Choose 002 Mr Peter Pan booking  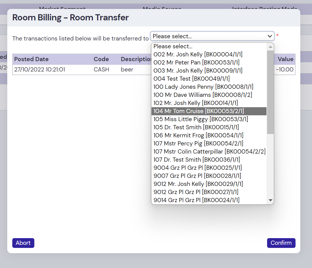(x=196, y=63)
